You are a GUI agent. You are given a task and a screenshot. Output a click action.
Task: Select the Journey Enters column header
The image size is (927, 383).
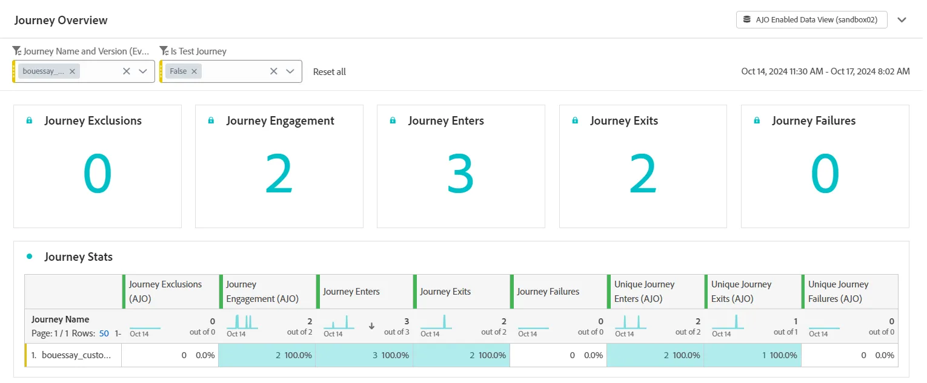[x=365, y=292]
